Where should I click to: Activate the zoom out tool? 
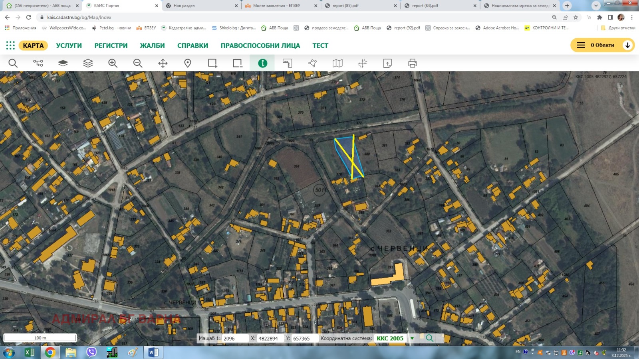click(137, 63)
